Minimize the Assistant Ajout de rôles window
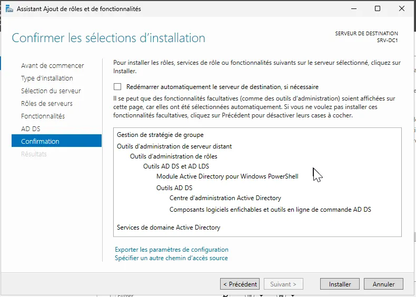The image size is (416, 297). (353, 9)
